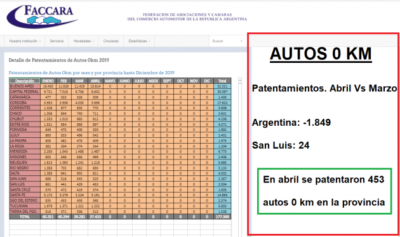Click the Patentamientos de Autos 0km subtitle link
The image size is (400, 237).
coord(91,73)
